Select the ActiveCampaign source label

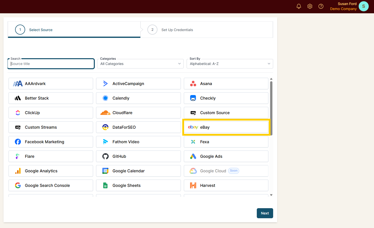(128, 84)
